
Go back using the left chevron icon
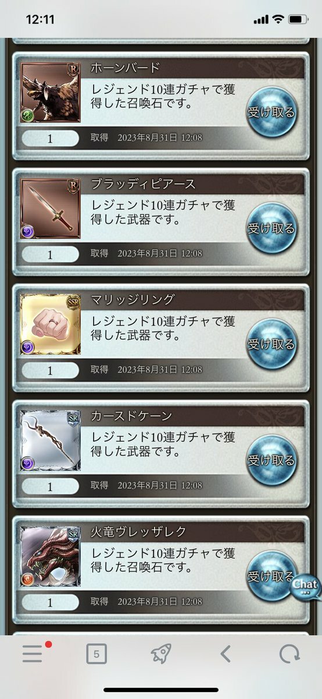(x=226, y=654)
